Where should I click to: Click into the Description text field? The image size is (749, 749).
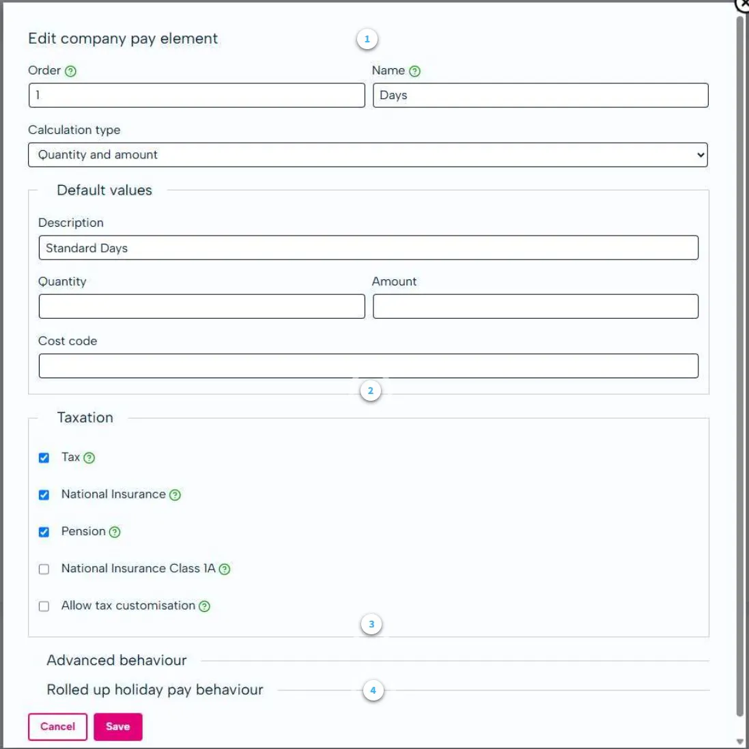(x=368, y=248)
